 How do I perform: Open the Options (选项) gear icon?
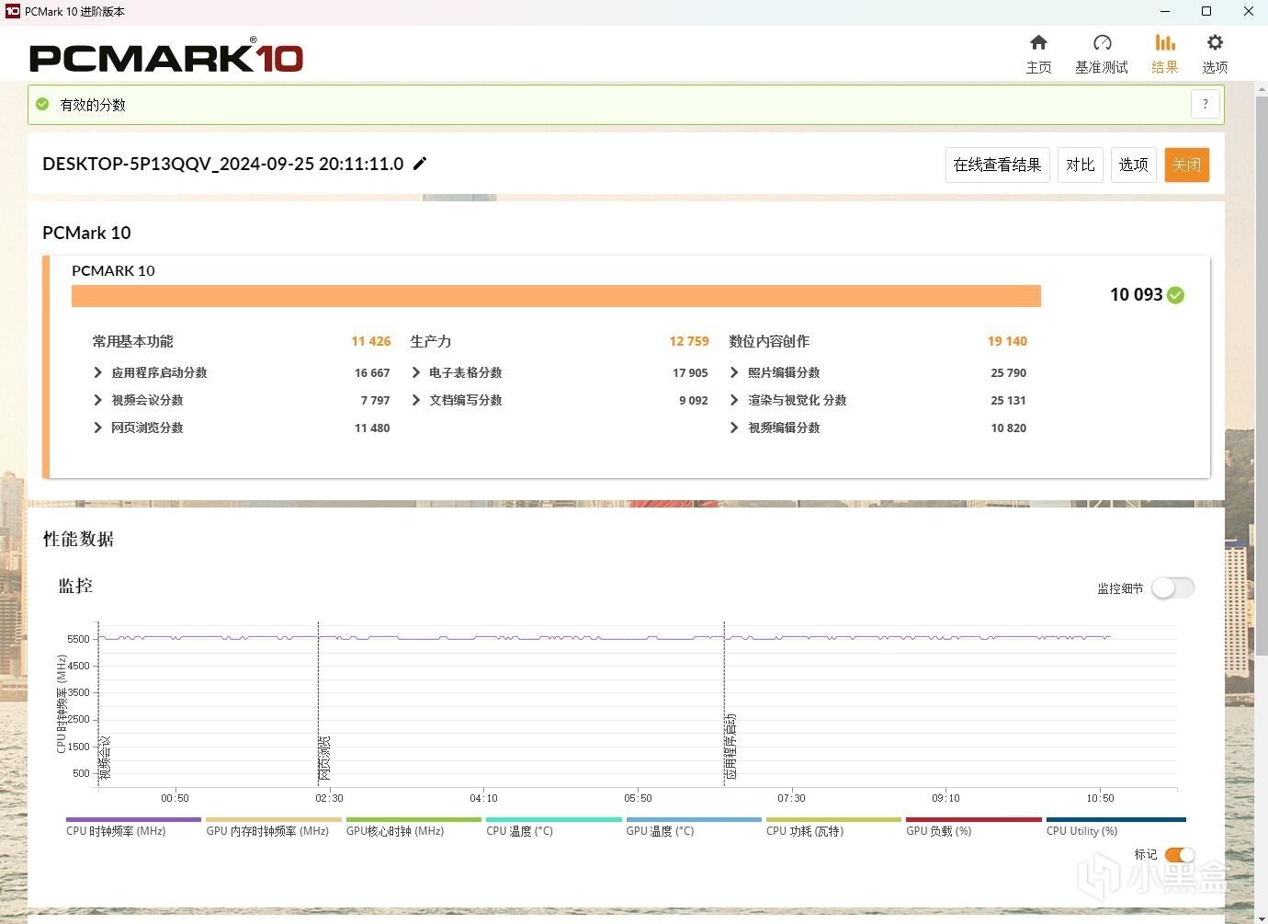(1215, 42)
